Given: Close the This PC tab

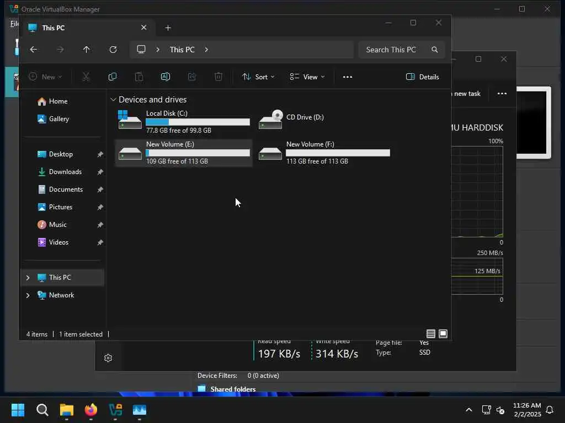Looking at the screenshot, I should point(144,28).
